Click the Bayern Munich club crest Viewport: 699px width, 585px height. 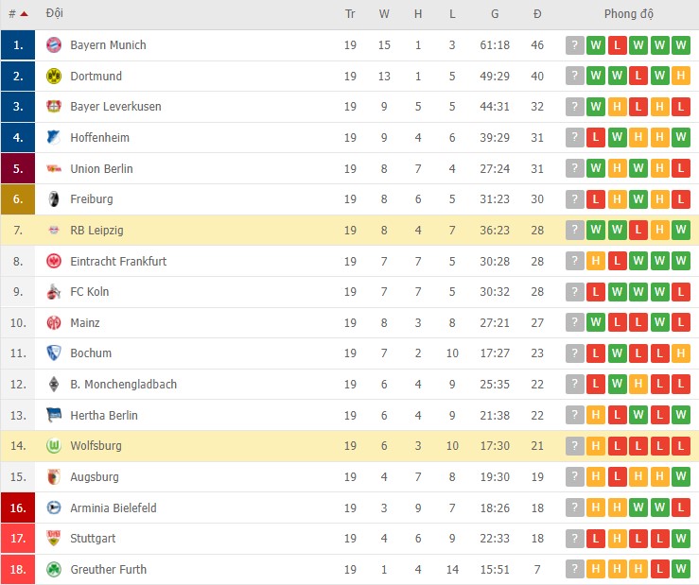point(54,45)
